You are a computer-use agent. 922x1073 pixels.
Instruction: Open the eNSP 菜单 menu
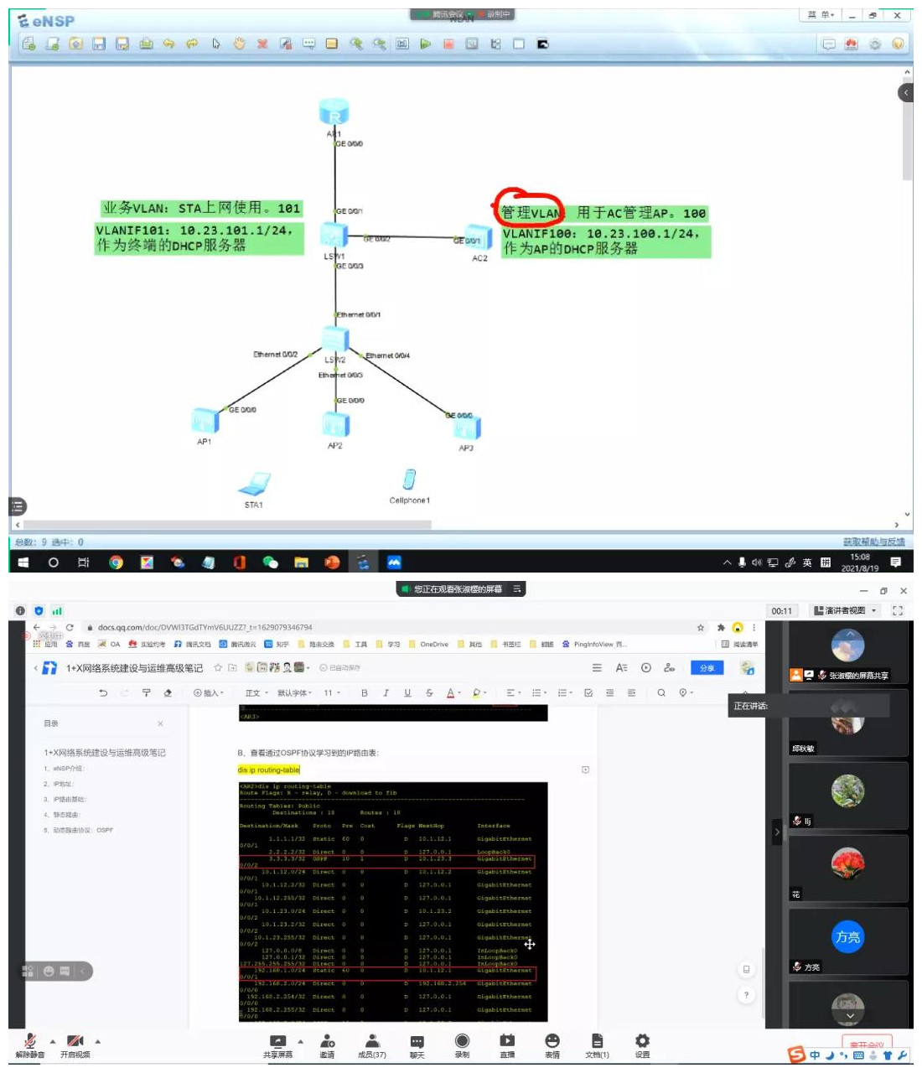(821, 15)
